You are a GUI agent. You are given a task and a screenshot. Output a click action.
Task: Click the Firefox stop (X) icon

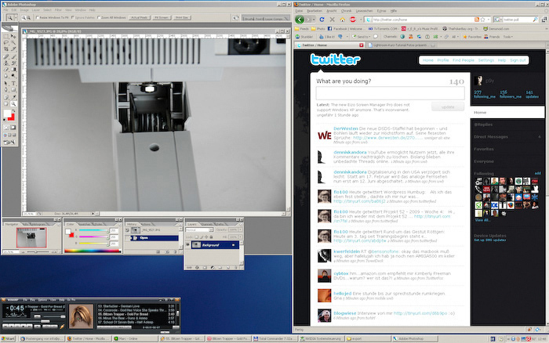pos(333,20)
